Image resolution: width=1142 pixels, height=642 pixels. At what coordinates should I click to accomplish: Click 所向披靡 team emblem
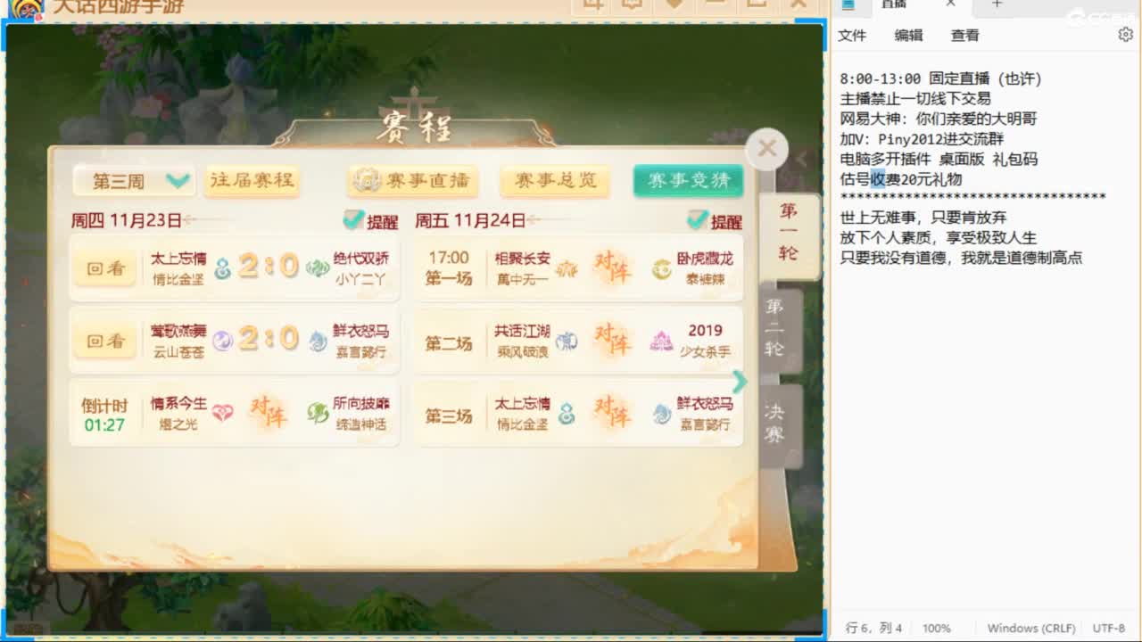tap(318, 414)
